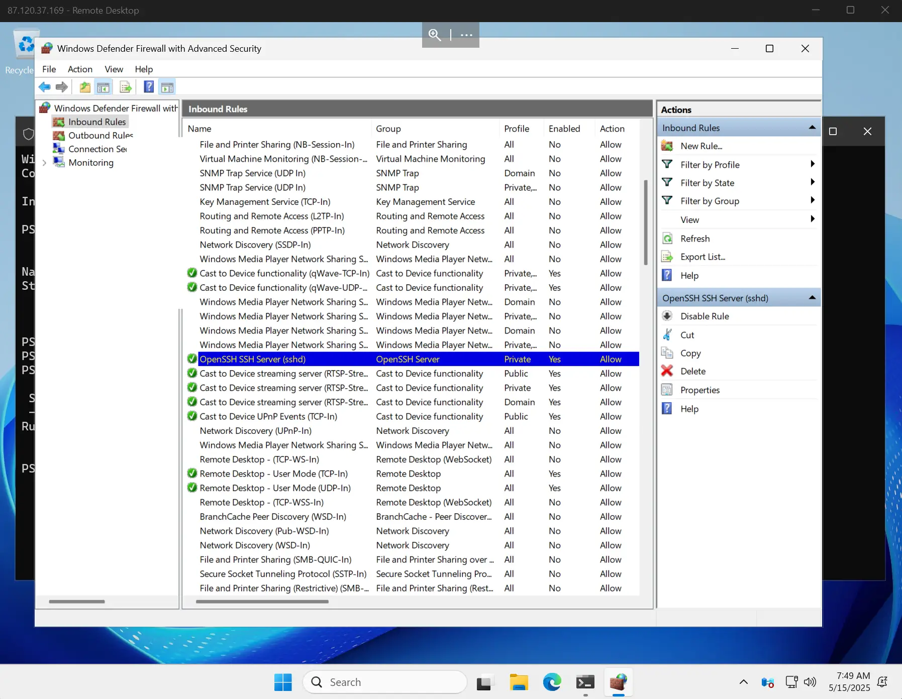The height and width of the screenshot is (699, 902).
Task: Expand the Monitoring tree node
Action: (44, 163)
